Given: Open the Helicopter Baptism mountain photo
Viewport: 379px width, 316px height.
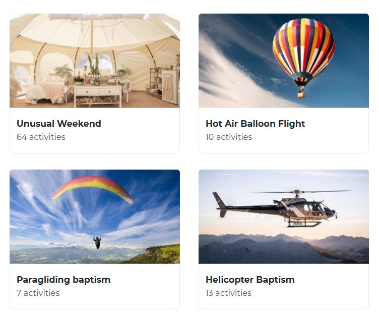Looking at the screenshot, I should (284, 216).
